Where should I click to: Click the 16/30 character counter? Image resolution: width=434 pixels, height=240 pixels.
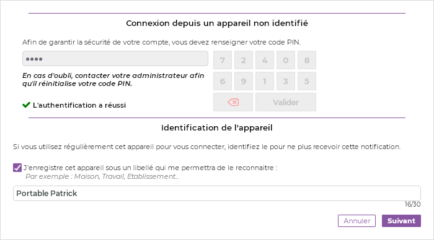(412, 204)
